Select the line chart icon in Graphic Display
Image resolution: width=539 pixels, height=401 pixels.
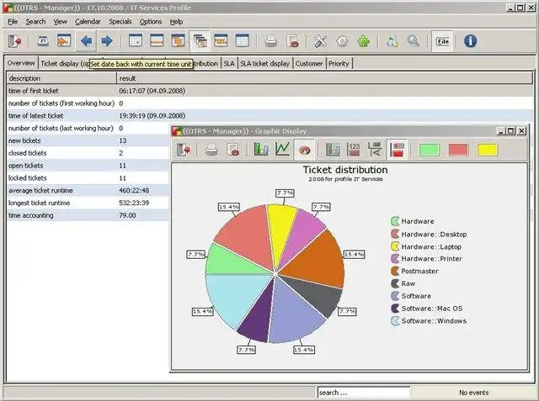(x=283, y=150)
